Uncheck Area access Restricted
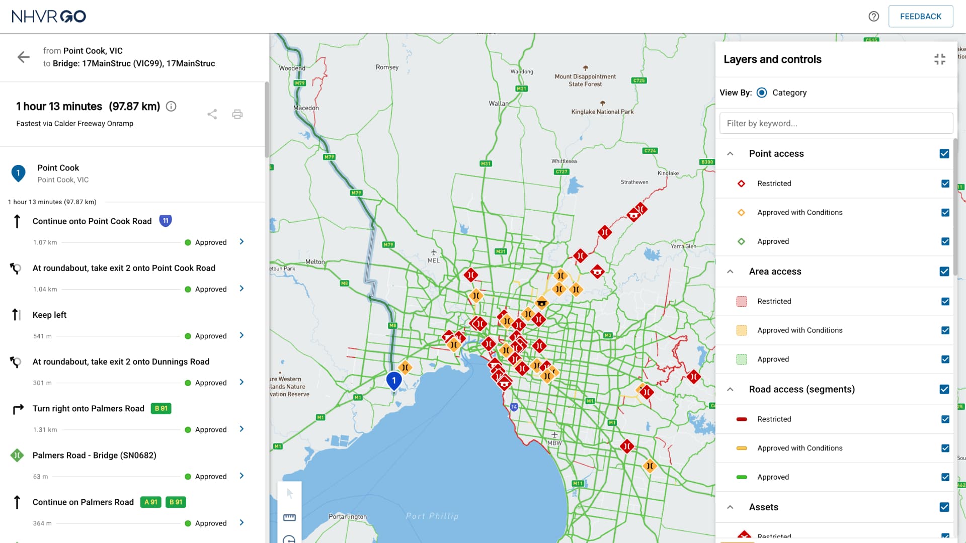Viewport: 966px width, 543px height. click(945, 302)
